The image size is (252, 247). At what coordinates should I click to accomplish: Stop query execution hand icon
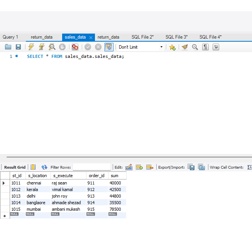pos(62,47)
